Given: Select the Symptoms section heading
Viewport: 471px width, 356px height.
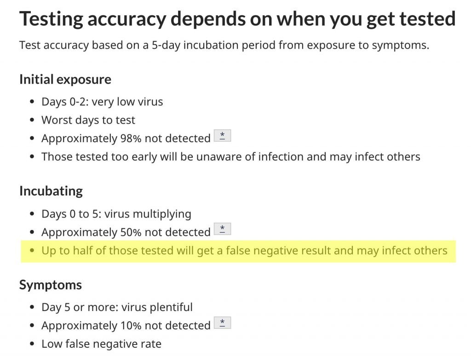Looking at the screenshot, I should click(51, 285).
